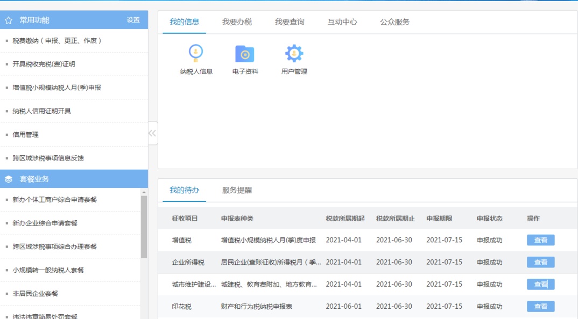
Task: Click 设置 in the 常用功能 header
Action: [133, 20]
